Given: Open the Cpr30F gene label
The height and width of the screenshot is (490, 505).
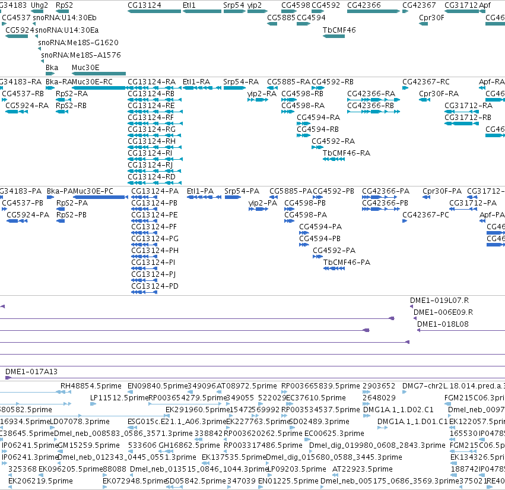Looking at the screenshot, I should tap(431, 18).
